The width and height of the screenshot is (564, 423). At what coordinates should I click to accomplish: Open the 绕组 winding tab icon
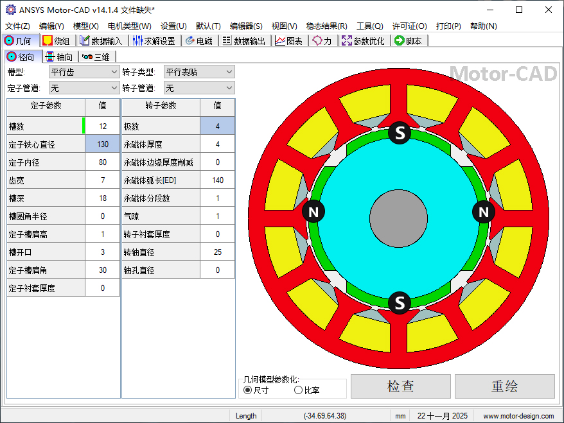tap(47, 40)
